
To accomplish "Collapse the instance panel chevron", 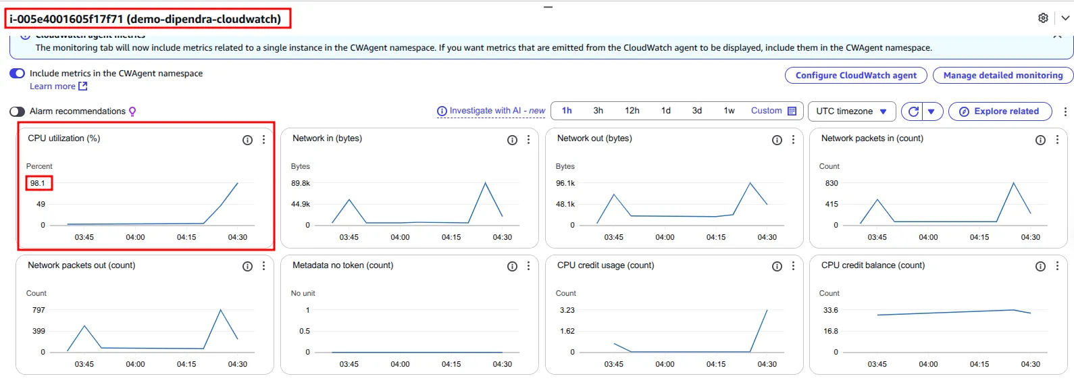I will click(1065, 18).
